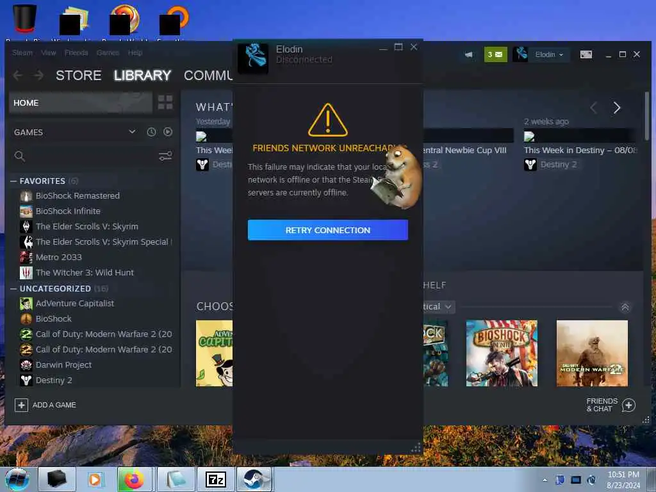Screen dimensions: 656x492
Task: Click the Big Picture mode icon
Action: coord(586,54)
